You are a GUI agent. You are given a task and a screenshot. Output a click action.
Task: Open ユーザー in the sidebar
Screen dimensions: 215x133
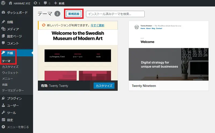13,106
